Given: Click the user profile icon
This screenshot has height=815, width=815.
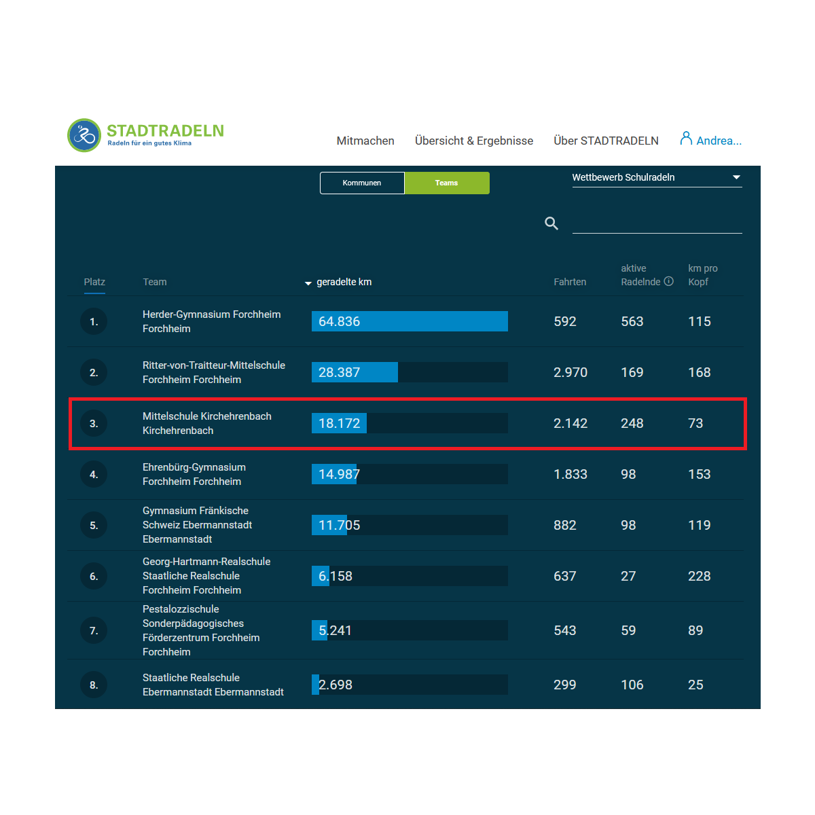Looking at the screenshot, I should (686, 139).
